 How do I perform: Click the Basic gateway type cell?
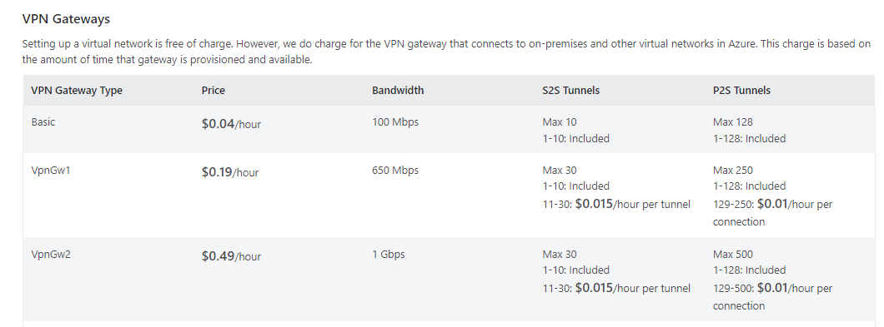[x=43, y=121]
